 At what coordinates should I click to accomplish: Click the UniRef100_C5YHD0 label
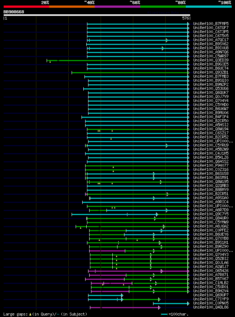point(211,105)
